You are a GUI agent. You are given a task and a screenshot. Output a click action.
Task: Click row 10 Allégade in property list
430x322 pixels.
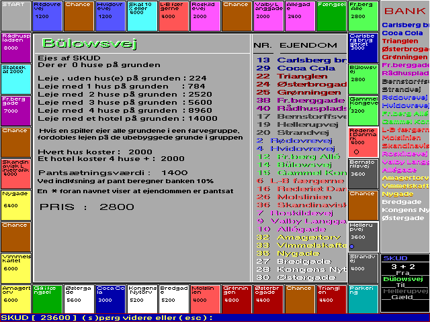(x=291, y=229)
